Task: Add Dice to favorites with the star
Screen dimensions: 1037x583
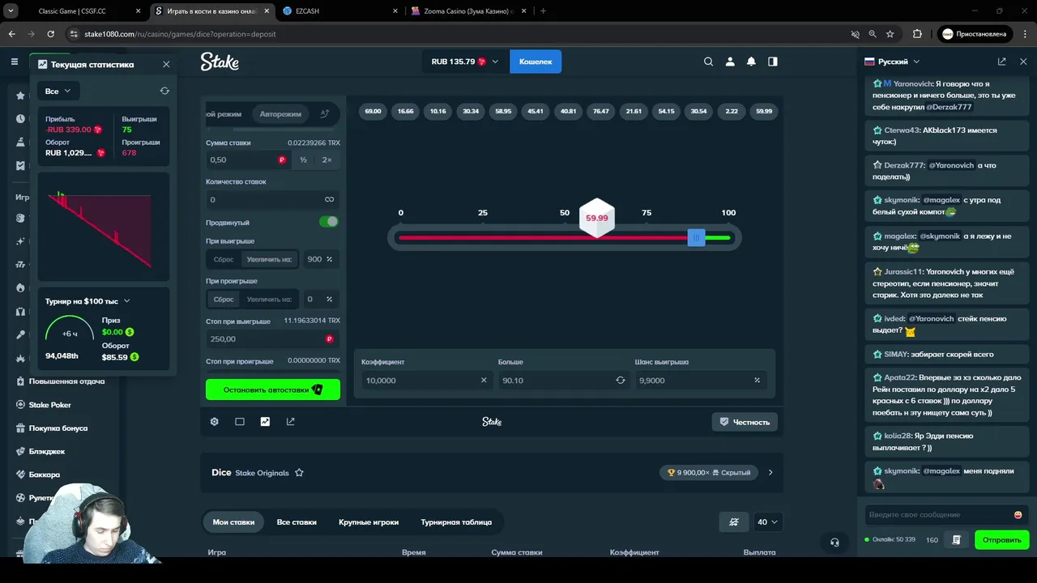Action: [299, 473]
